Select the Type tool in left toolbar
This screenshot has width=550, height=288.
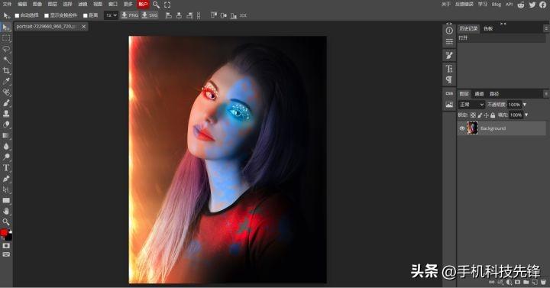pyautogui.click(x=6, y=167)
